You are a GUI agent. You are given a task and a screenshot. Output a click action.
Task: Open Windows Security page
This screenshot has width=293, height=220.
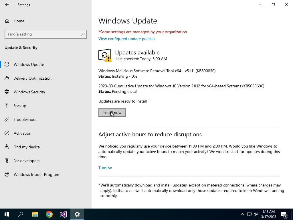[29, 92]
